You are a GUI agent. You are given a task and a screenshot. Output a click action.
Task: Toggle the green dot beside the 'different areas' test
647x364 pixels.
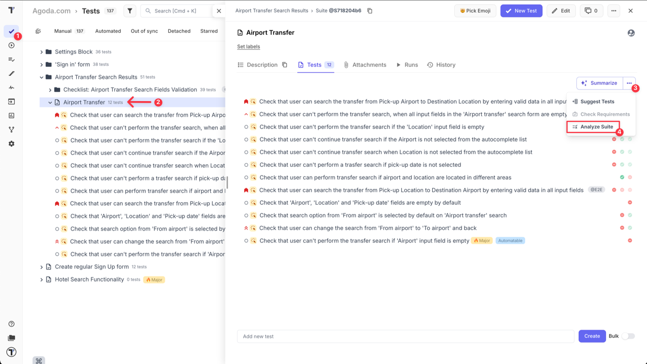point(622,177)
